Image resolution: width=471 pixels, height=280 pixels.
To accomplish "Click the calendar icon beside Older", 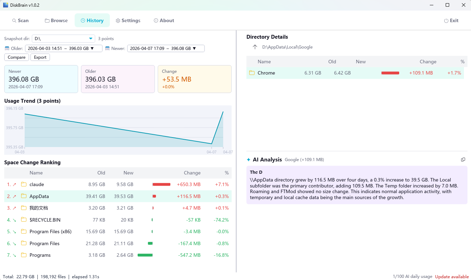I will click(x=7, y=49).
